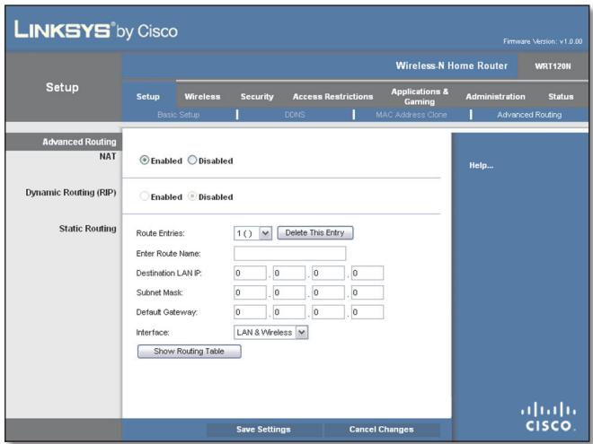The image size is (593, 444).
Task: Click the WRT120N model label
Action: coord(553,66)
